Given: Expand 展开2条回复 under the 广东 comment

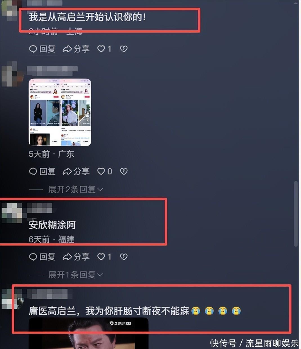Looking at the screenshot, I should [x=75, y=189].
